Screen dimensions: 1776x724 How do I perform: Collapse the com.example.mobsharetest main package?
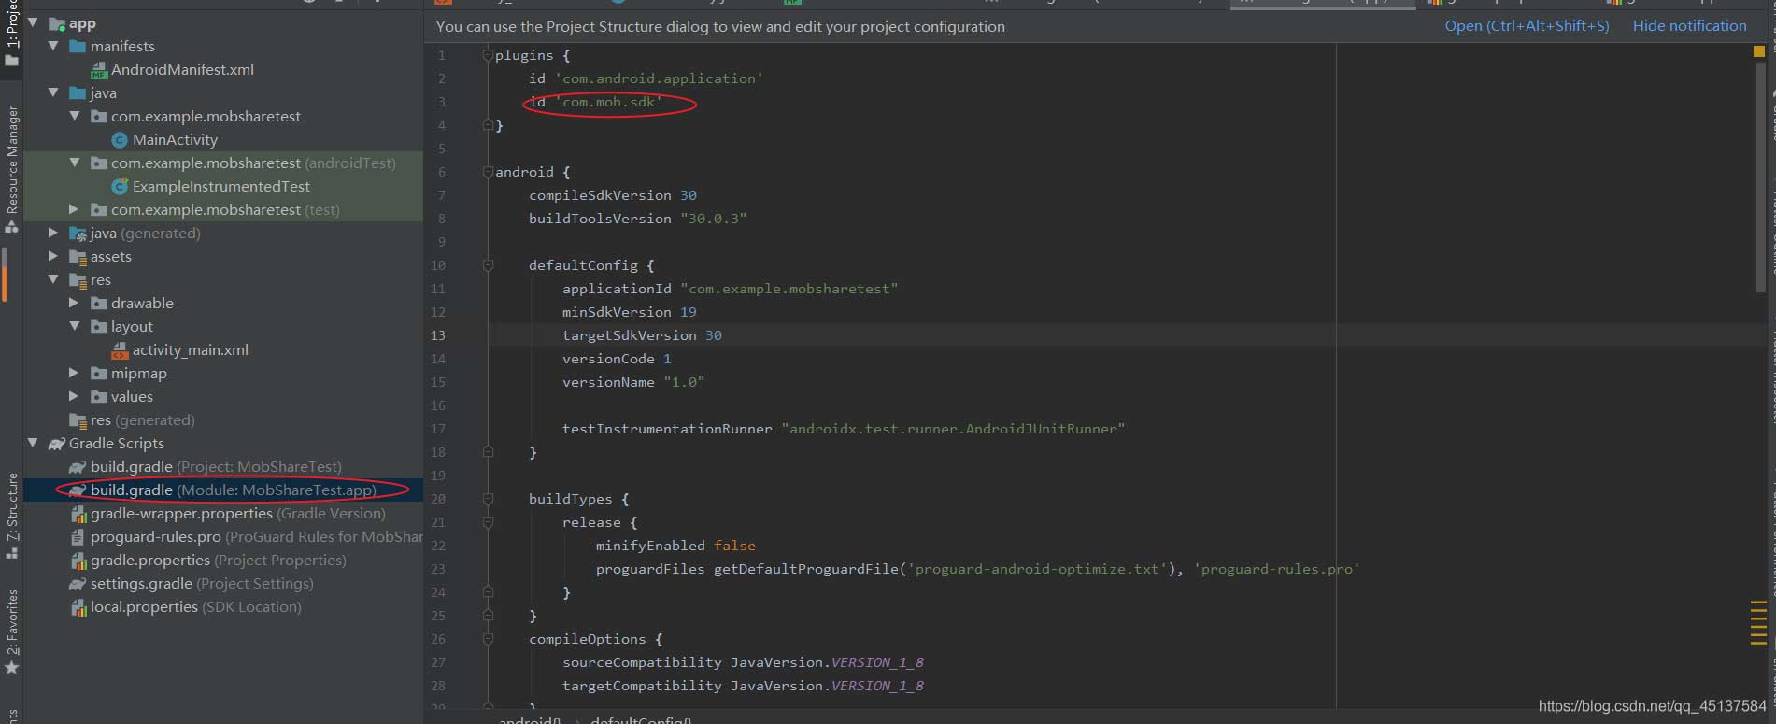75,116
